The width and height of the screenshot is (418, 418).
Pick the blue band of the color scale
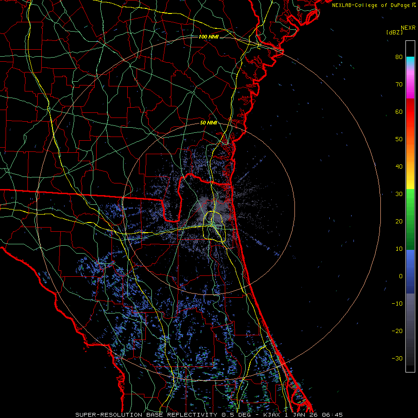coord(410,272)
